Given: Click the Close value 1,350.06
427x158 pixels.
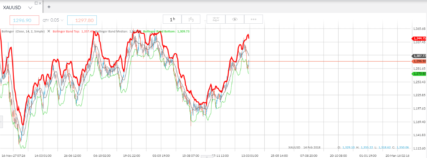Looking at the screenshot, I should [x=403, y=148].
